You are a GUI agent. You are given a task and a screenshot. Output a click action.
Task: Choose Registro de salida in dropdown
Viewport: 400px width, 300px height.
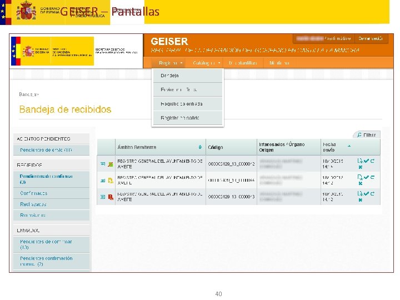pyautogui.click(x=188, y=118)
